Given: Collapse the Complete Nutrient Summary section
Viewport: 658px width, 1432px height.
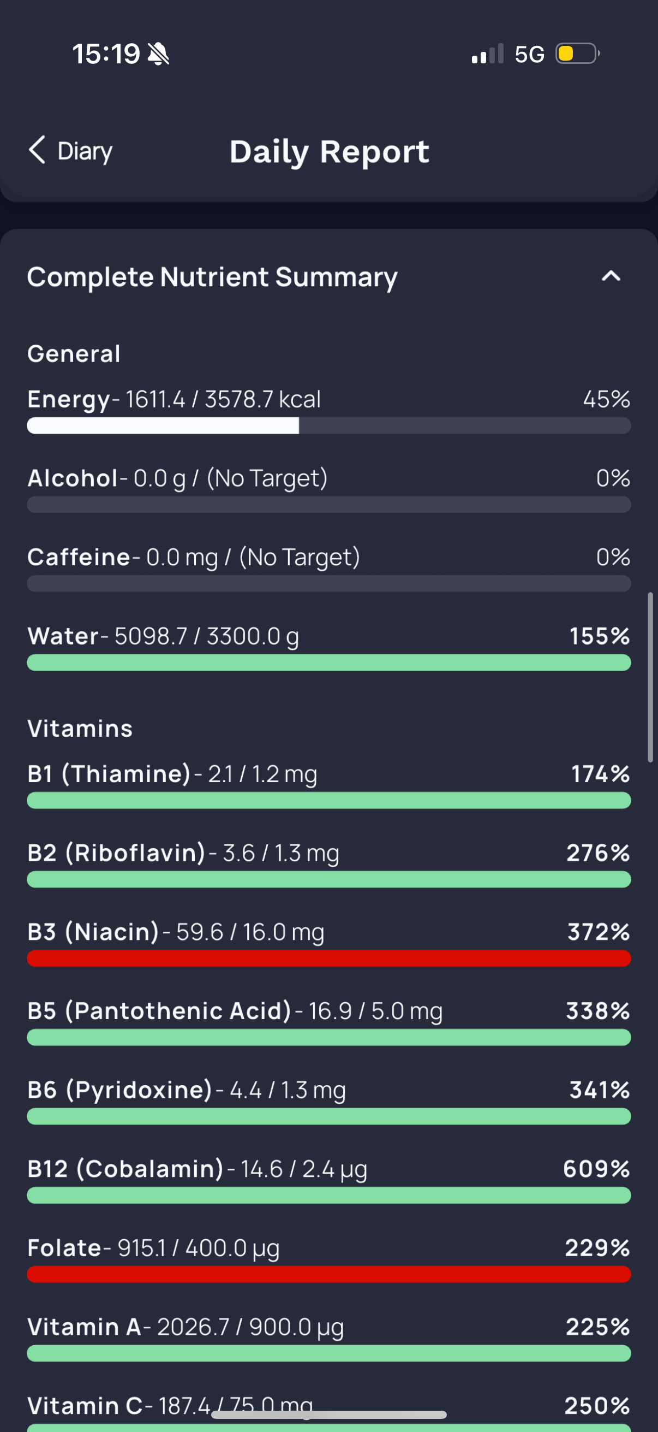Looking at the screenshot, I should 611,276.
